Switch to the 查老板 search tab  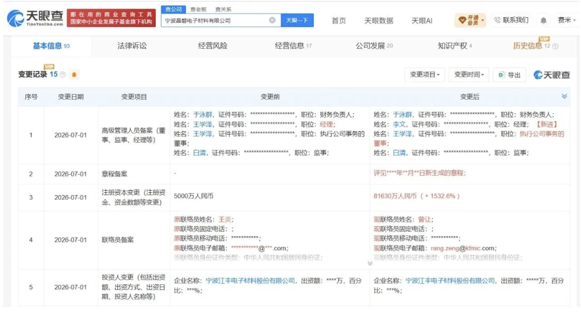198,9
